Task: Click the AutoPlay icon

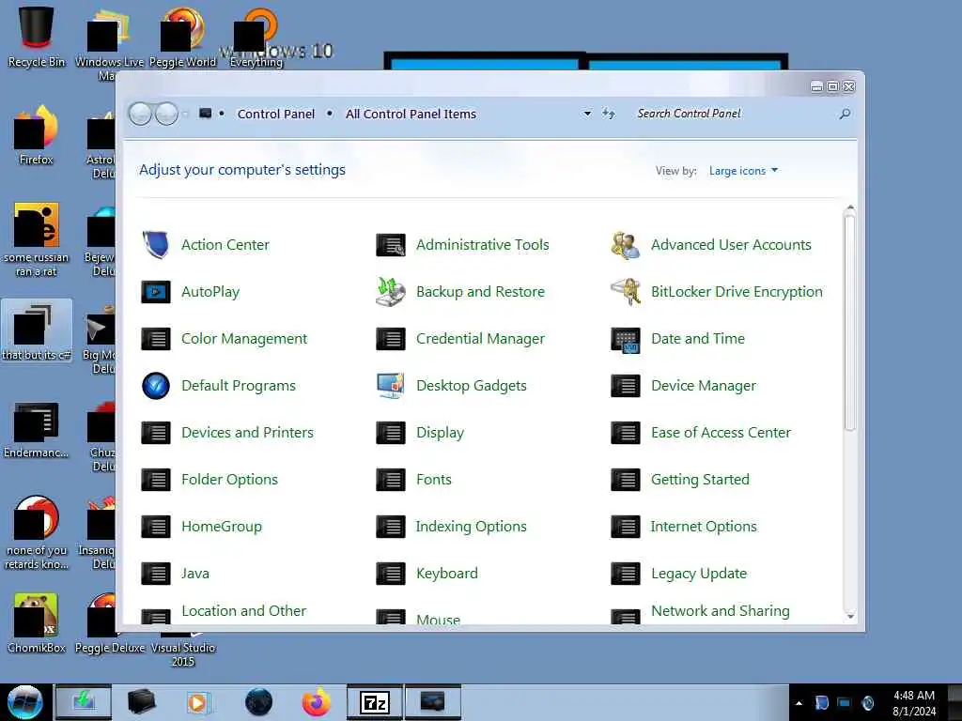Action: 156,292
